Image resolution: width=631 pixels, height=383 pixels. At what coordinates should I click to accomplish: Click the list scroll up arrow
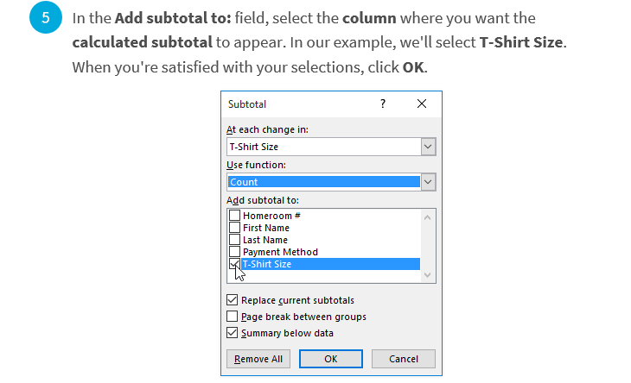(x=428, y=217)
